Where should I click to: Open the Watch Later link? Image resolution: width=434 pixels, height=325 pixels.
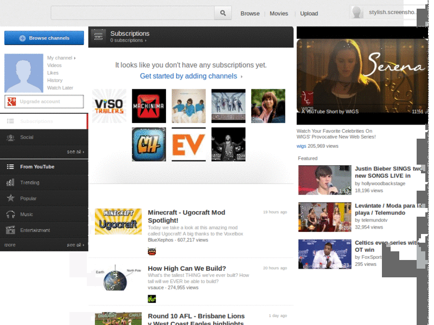(x=60, y=88)
